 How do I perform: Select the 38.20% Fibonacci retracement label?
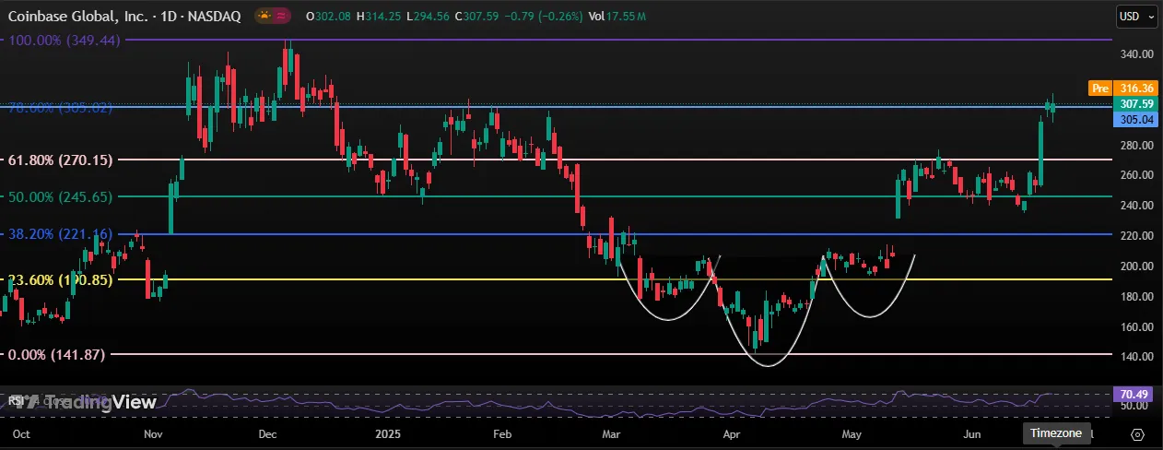60,234
